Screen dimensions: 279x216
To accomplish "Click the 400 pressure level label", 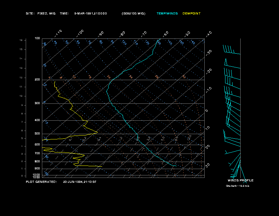I will click(37, 120).
